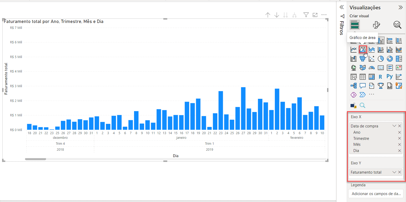406x202 pixels.
Task: Click the Legenda add fields box
Action: (x=376, y=194)
